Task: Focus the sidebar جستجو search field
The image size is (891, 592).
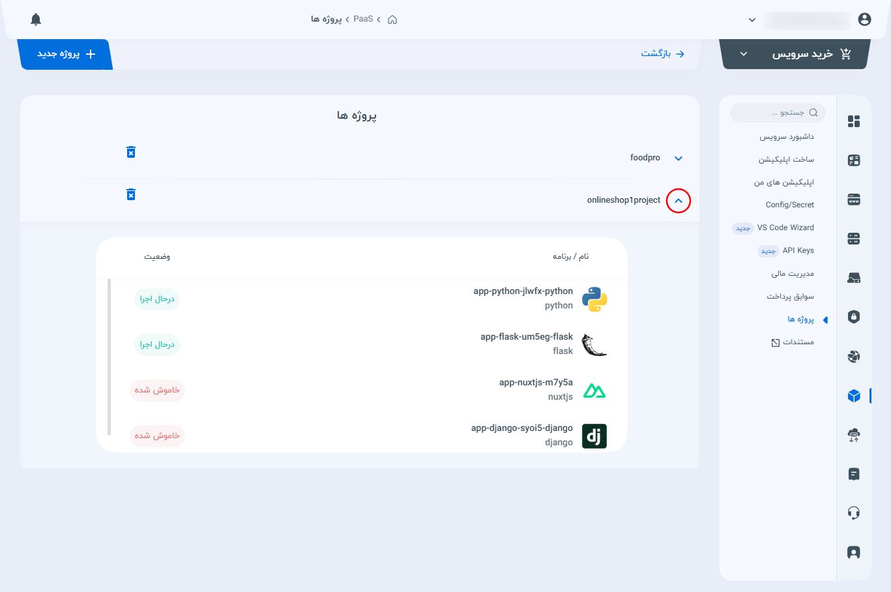Action: (778, 113)
